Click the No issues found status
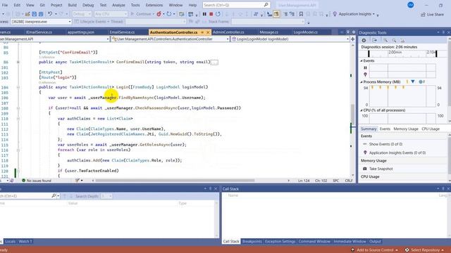This screenshot has width=451, height=253. click(36, 181)
